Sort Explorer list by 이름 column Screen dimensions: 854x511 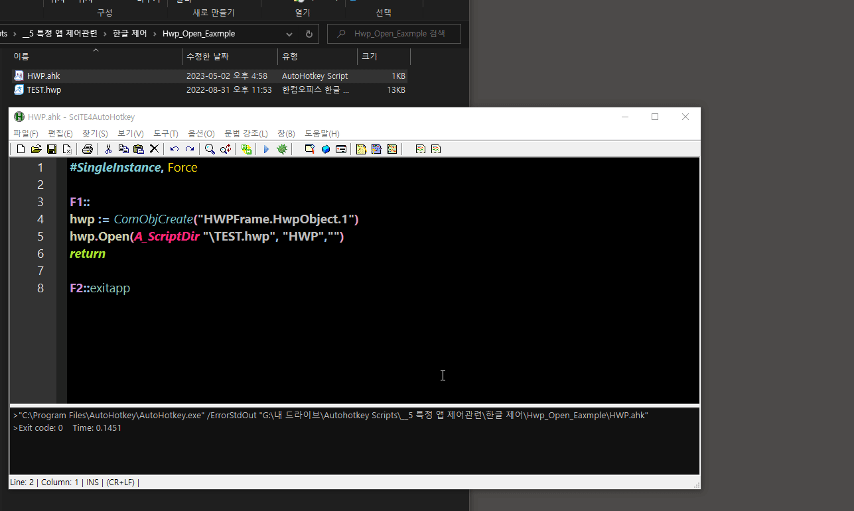point(96,57)
